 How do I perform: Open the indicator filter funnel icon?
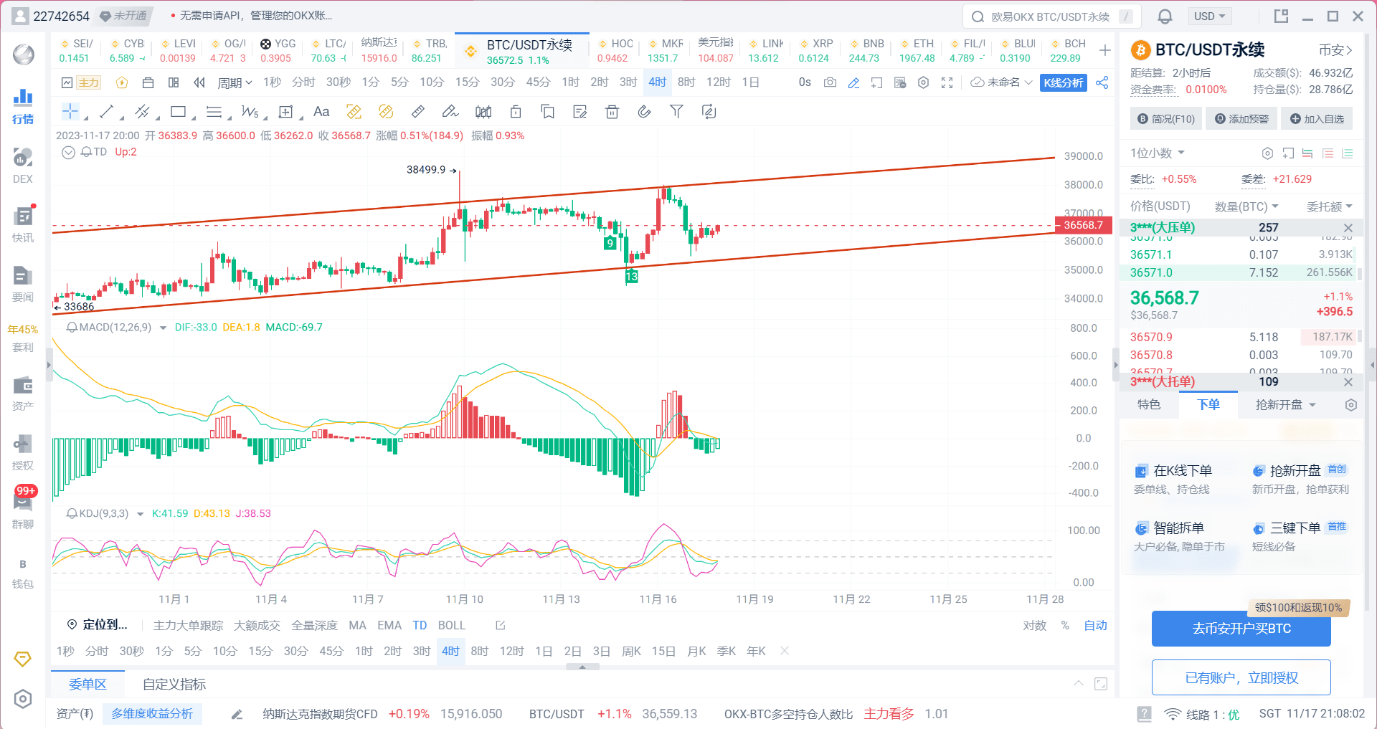click(x=676, y=111)
